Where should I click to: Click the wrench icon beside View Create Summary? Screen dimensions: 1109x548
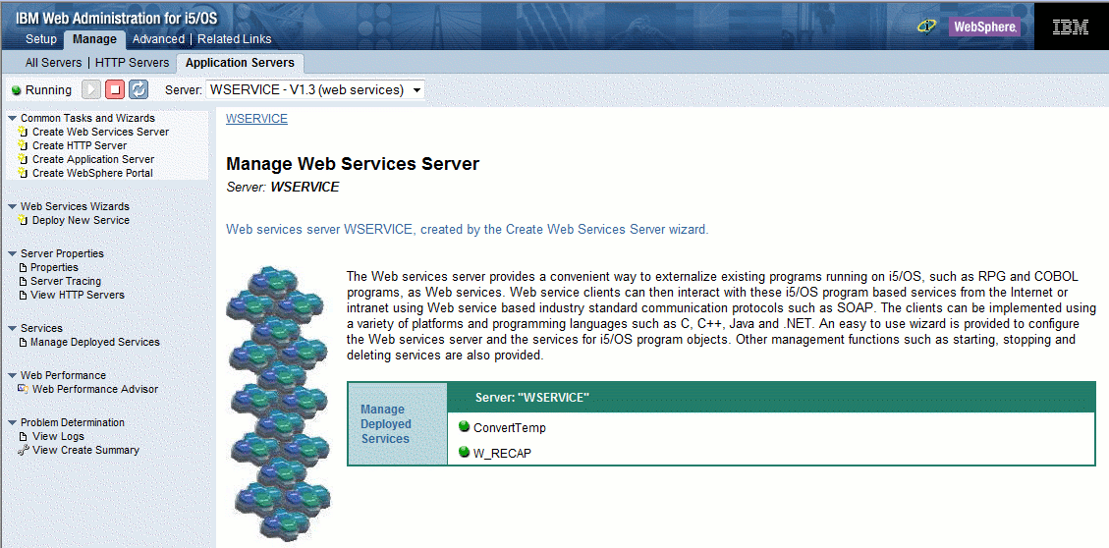click(x=23, y=450)
